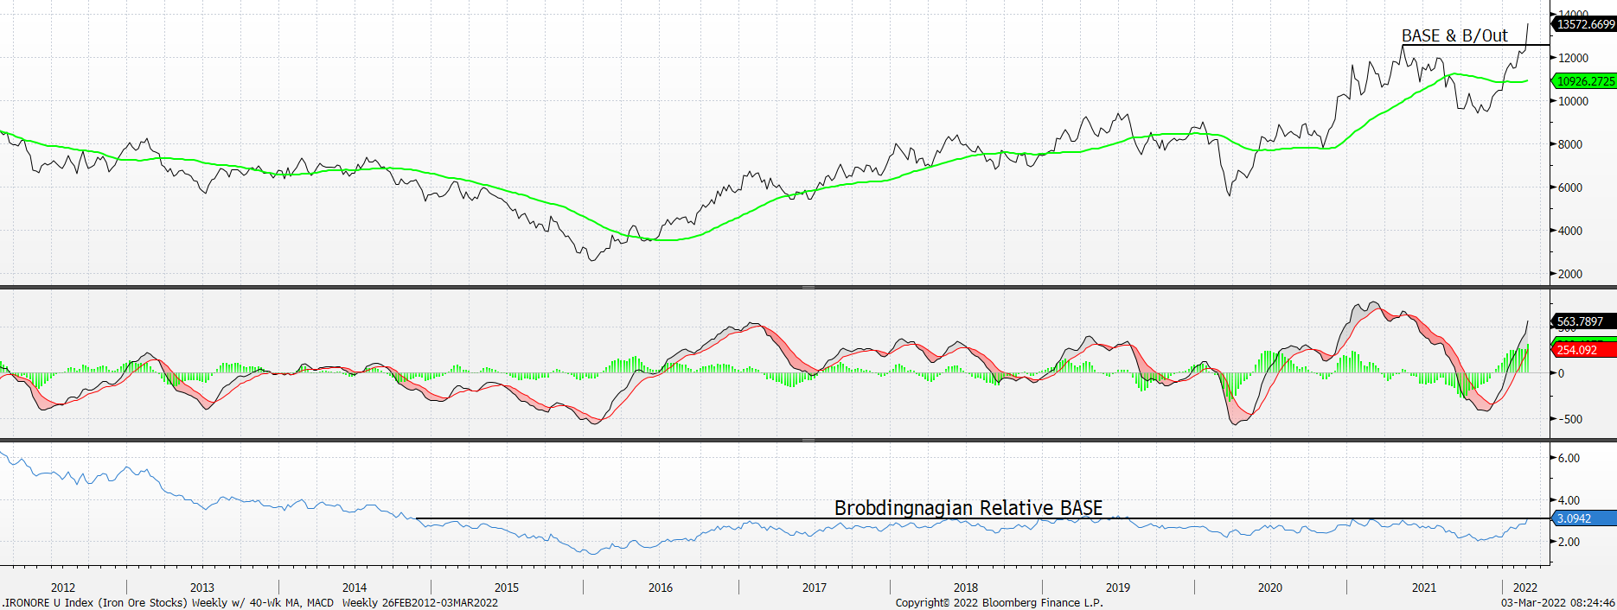Click the 2.00 relative axis label
1617x610 pixels.
[1569, 542]
